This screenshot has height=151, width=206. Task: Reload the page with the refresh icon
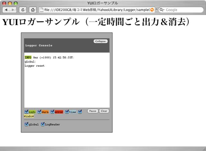[23, 10]
